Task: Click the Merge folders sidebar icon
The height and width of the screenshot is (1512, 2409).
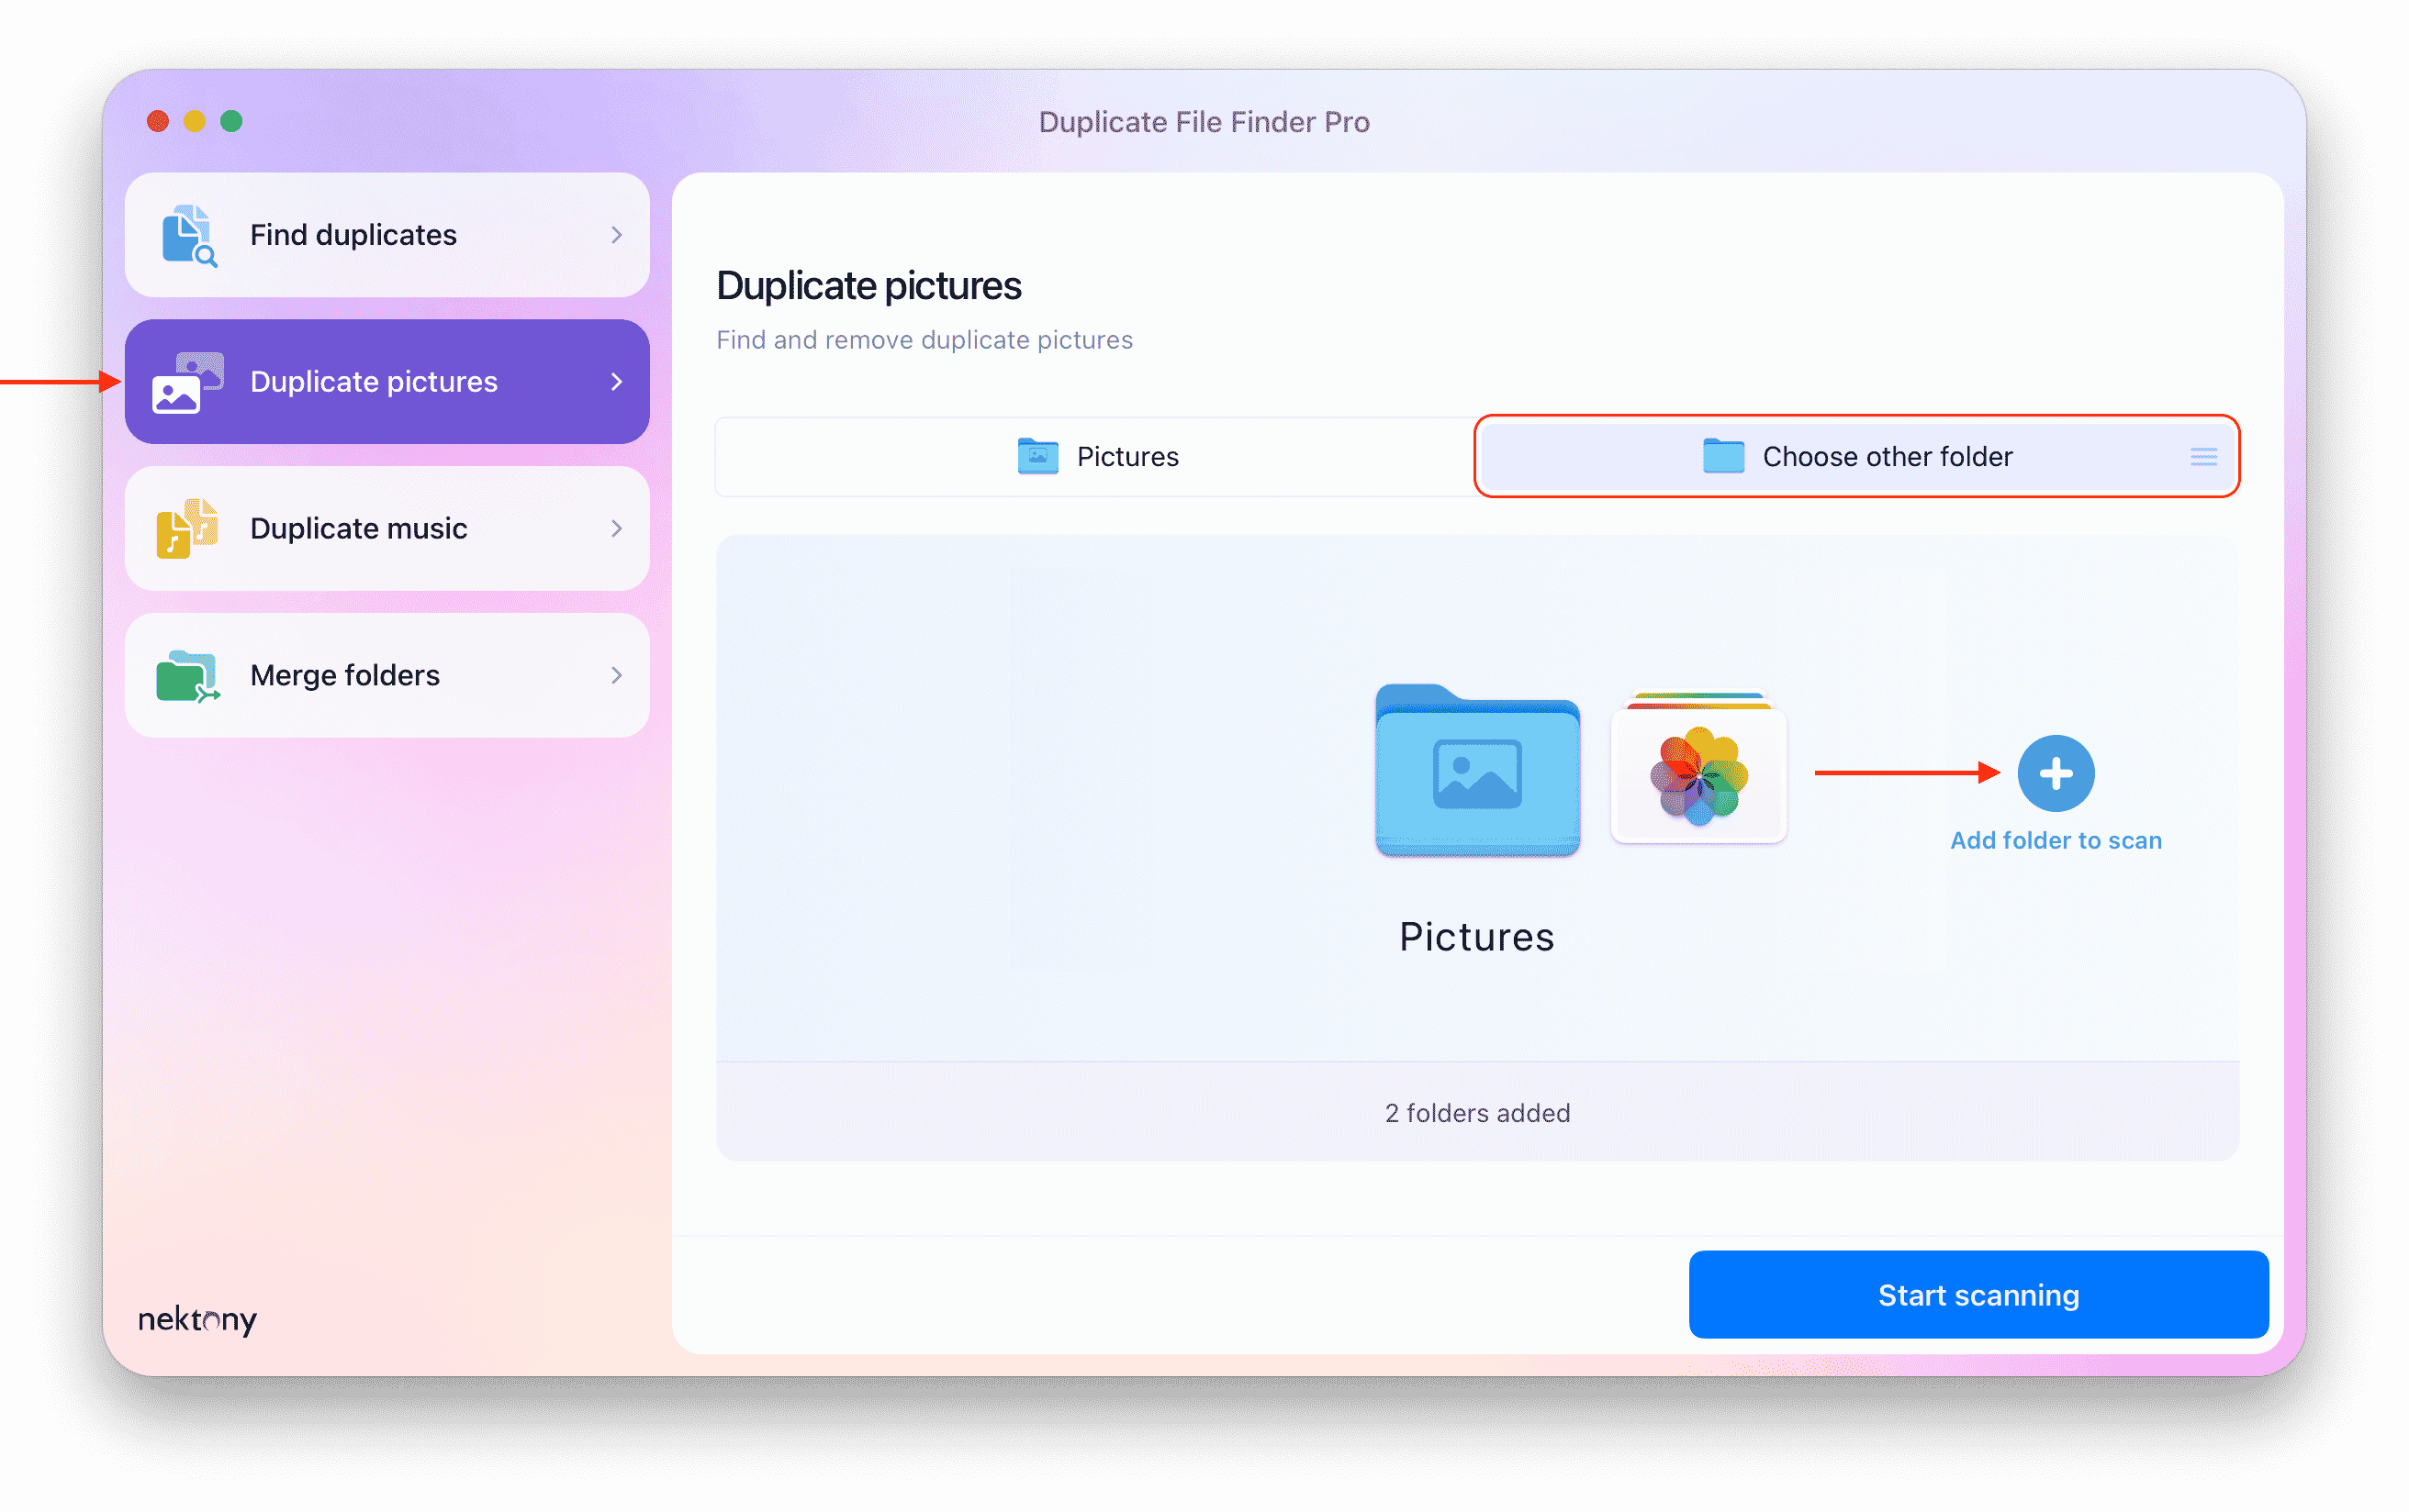Action: click(188, 674)
